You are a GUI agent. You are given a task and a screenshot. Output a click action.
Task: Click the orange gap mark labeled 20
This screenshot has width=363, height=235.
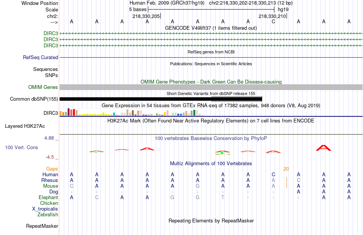286,169
